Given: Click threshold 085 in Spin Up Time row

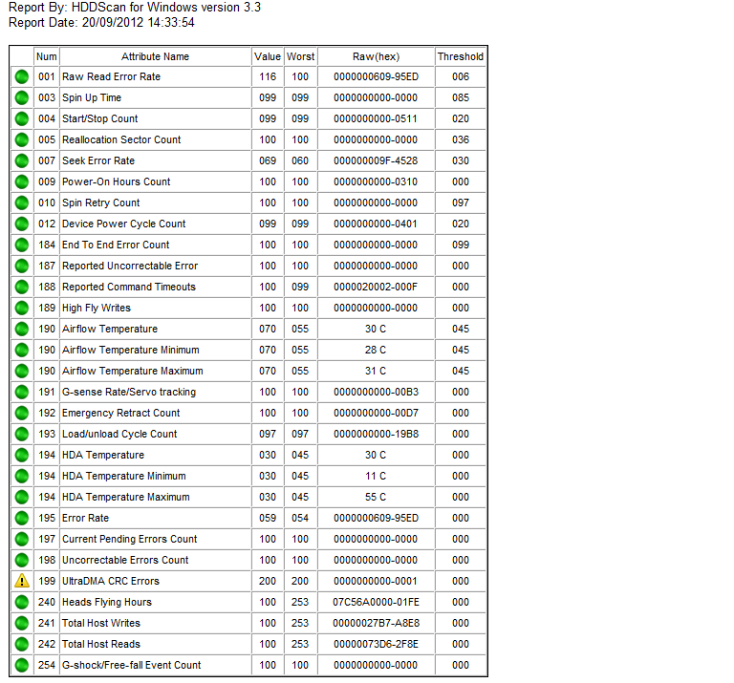Looking at the screenshot, I should (461, 97).
